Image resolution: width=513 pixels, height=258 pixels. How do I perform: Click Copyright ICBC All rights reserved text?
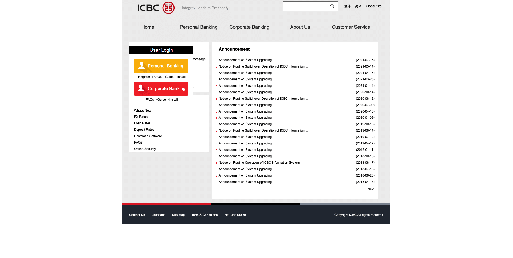coord(359,215)
